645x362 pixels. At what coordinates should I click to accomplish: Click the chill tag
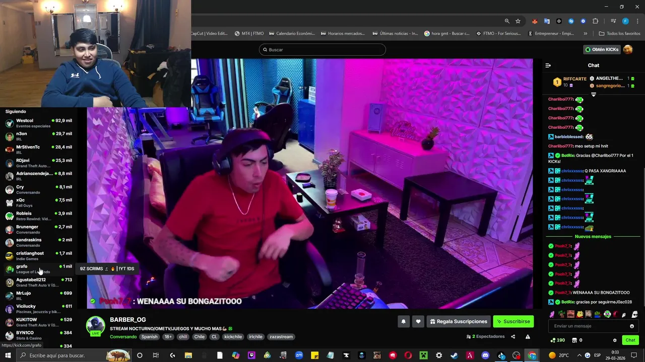coord(183,337)
